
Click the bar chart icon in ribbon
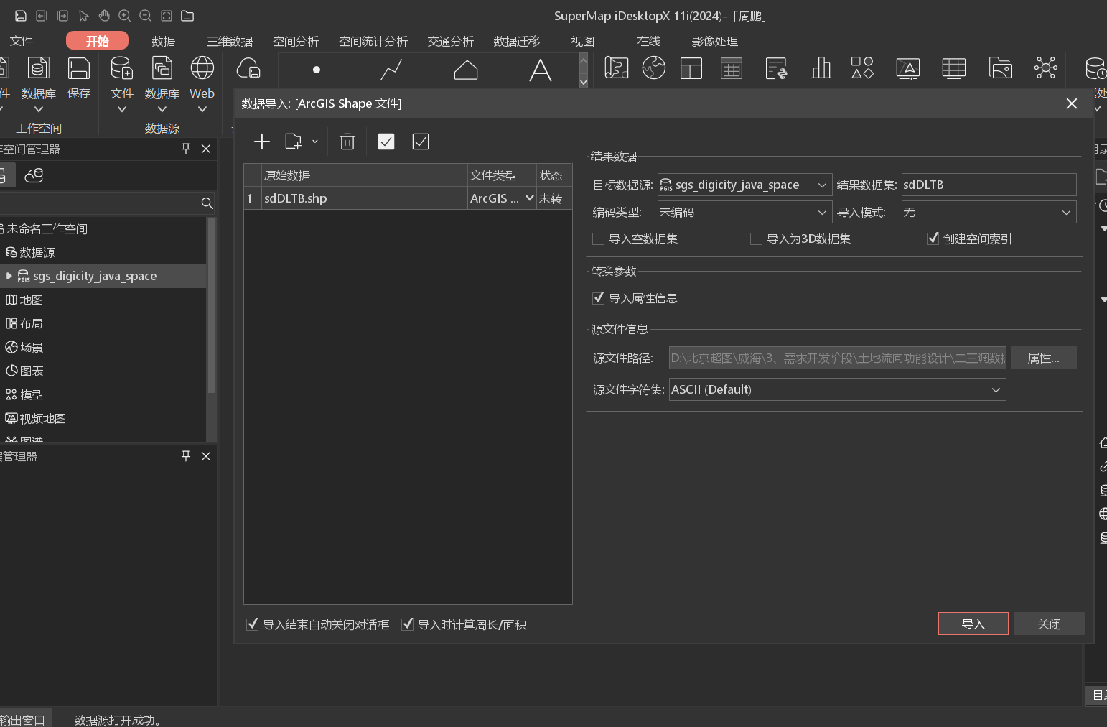[821, 68]
